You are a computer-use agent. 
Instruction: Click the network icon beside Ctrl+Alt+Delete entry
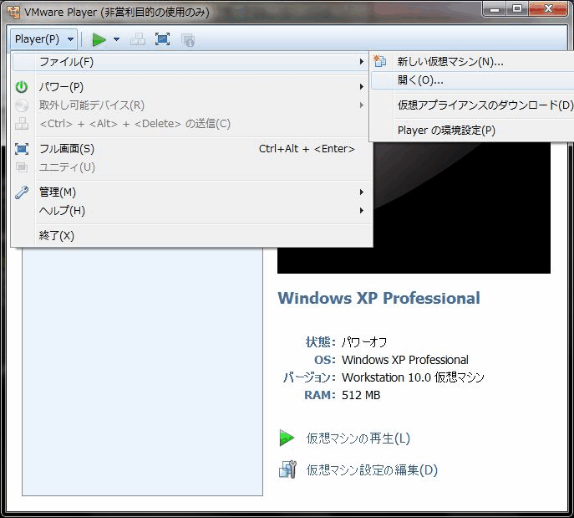point(22,124)
